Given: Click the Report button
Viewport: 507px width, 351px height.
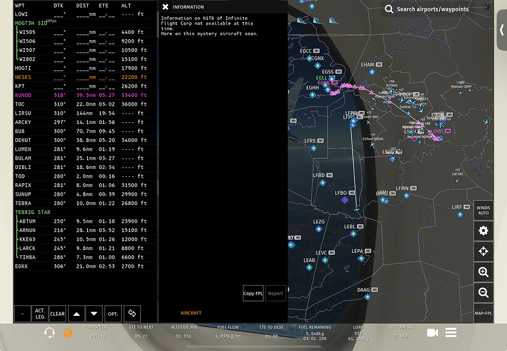Looking at the screenshot, I should 276,293.
